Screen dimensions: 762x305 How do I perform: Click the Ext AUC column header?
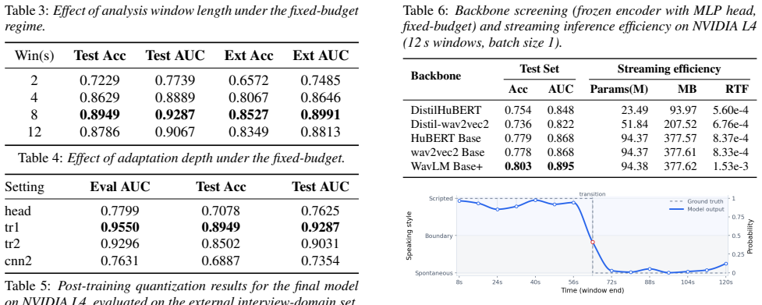tap(321, 55)
